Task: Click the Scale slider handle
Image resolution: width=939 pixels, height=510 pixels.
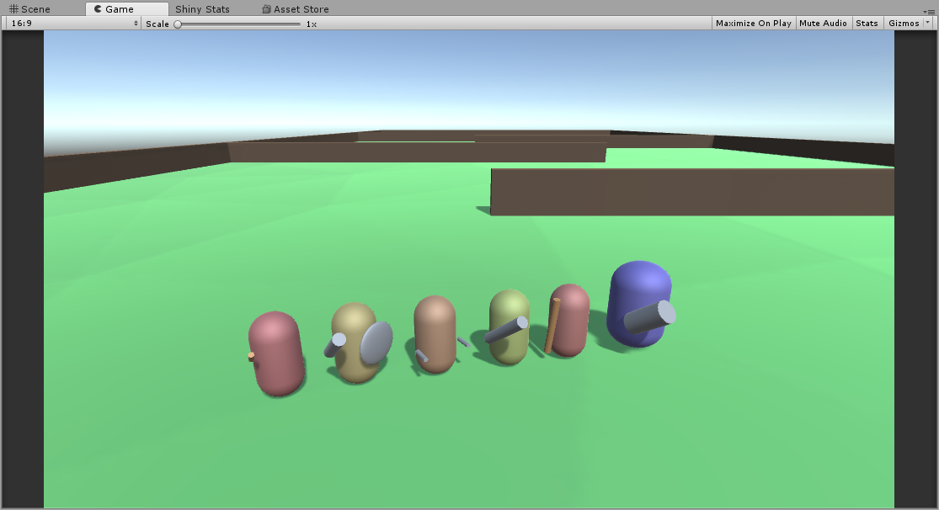Action: click(x=177, y=23)
